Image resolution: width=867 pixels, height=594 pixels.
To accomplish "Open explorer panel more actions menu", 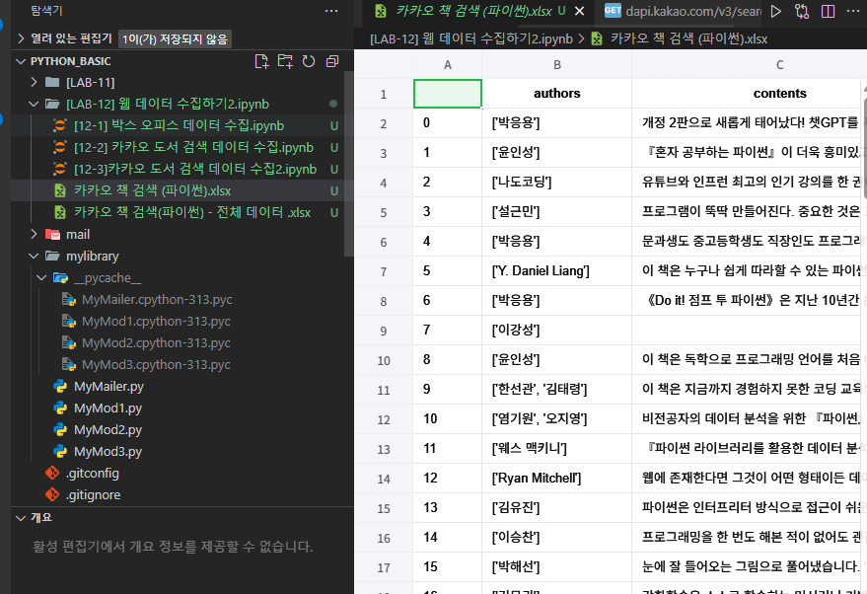I will pos(331,11).
